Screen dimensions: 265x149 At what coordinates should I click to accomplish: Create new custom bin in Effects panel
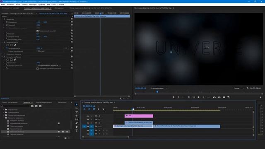(x=65, y=138)
